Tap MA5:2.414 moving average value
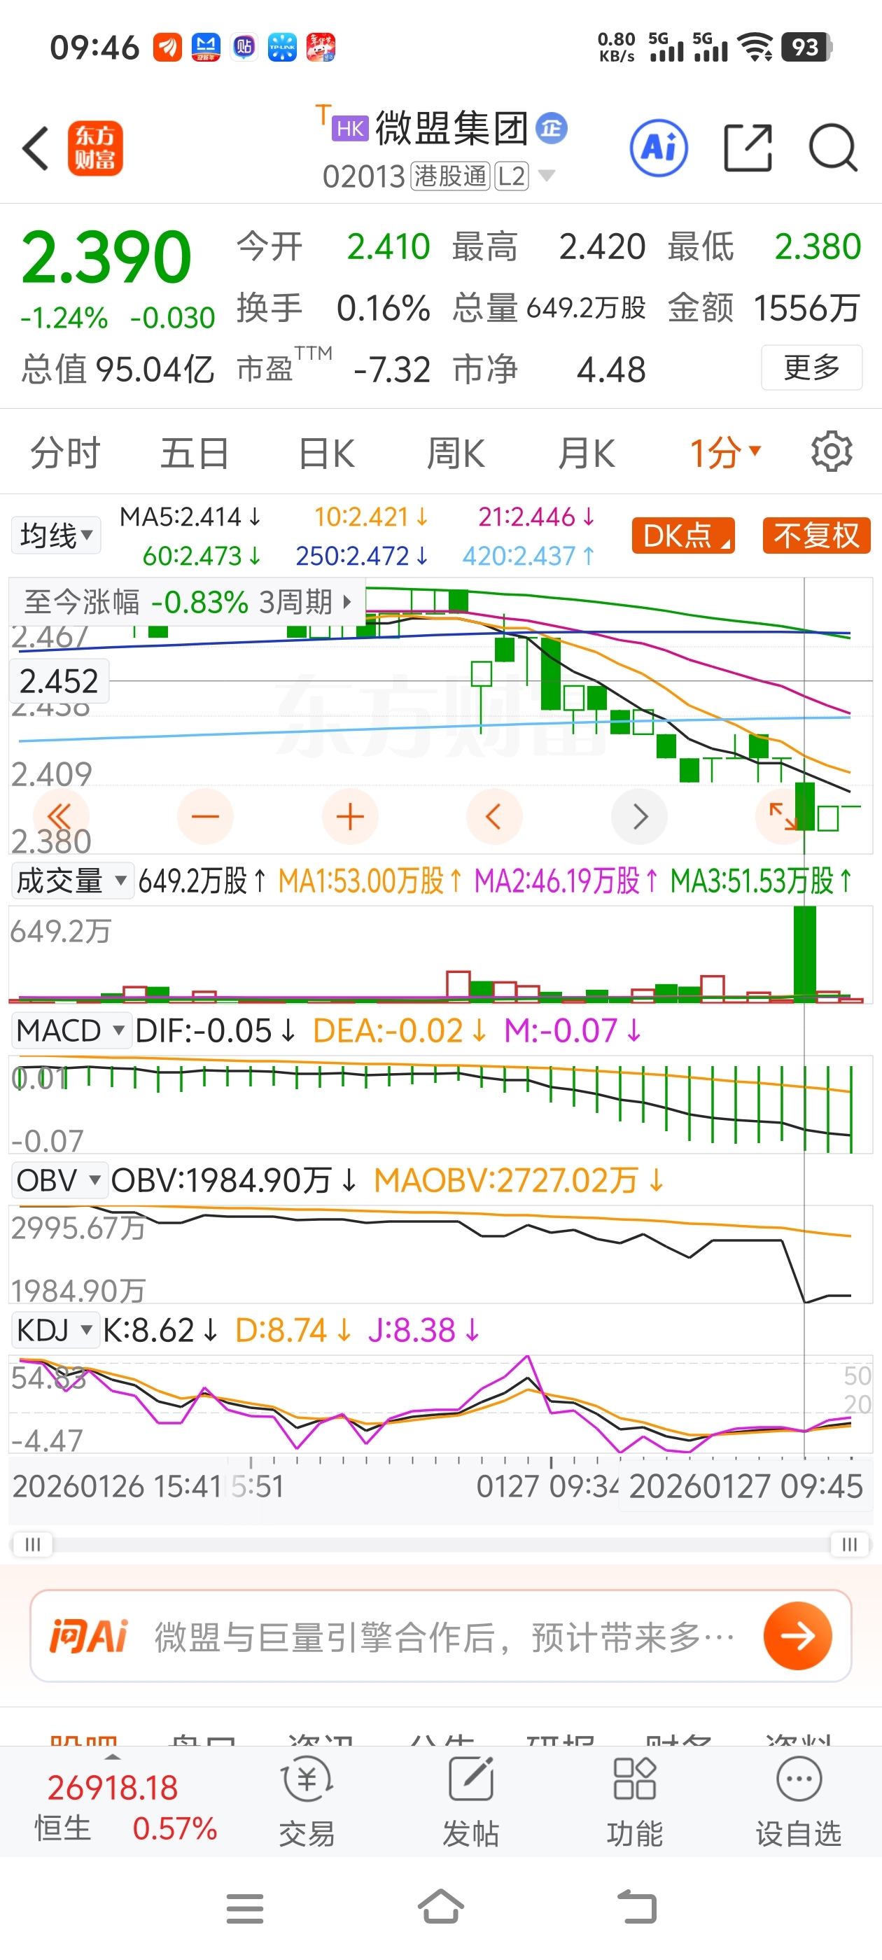 click(190, 517)
